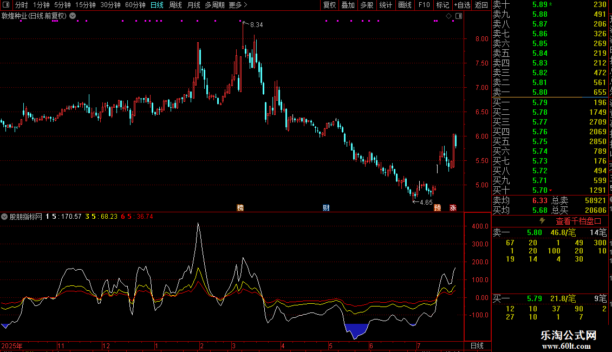This screenshot has height=352, width=612.
Task: Select the 卖二 5.81 ask row
Action: pyautogui.click(x=550, y=82)
